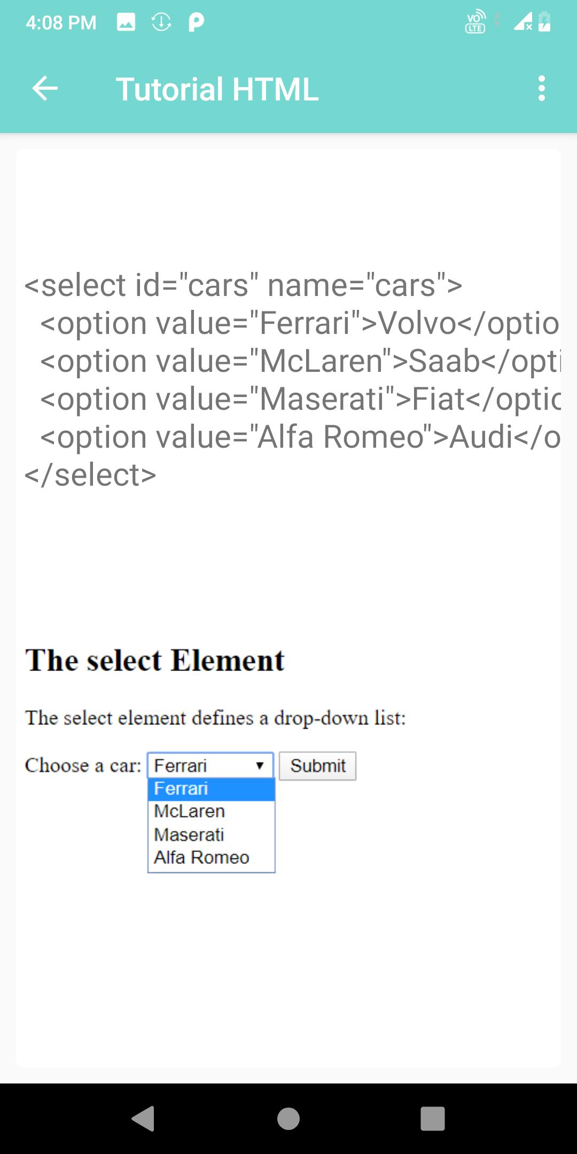
Task: Tap the Android home navigation button
Action: point(288,1119)
